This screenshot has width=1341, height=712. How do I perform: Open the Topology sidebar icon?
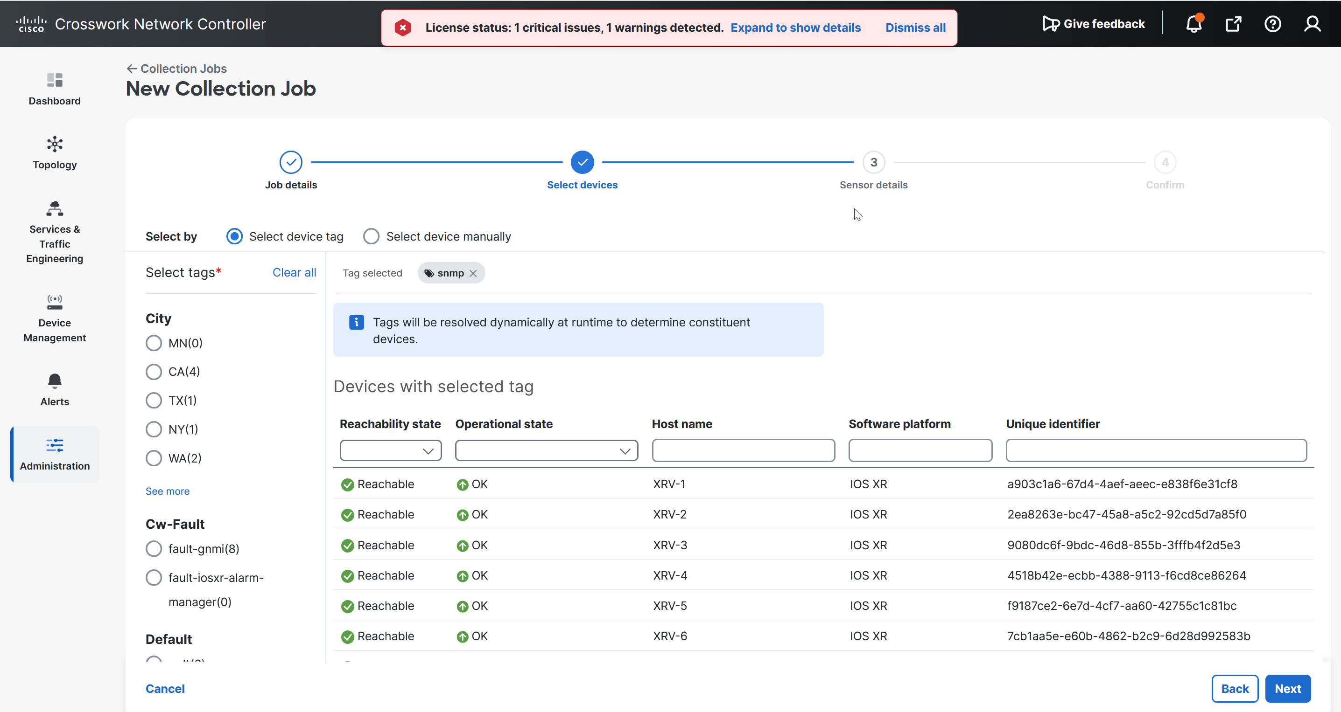[55, 144]
